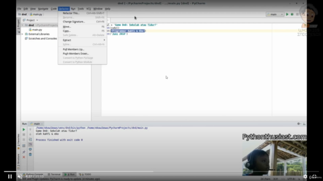Open the Python Console tool window
323x181 pixels.
pyautogui.click(x=33, y=174)
